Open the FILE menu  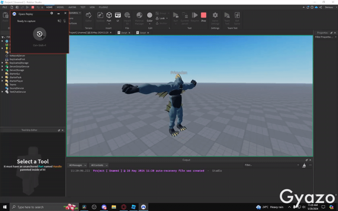pos(5,7)
